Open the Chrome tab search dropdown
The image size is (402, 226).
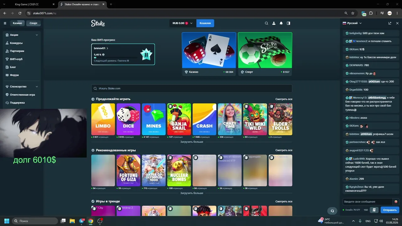[x=4, y=4]
